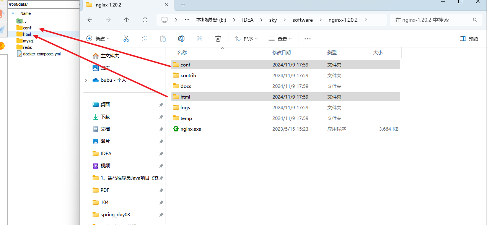The height and width of the screenshot is (225, 487).
Task: Open the three-dot more options menu
Action: pos(308,39)
